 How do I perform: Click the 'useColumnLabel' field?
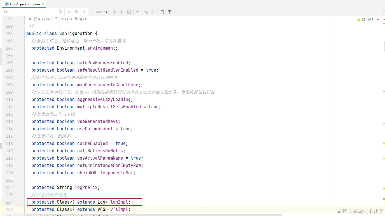[x=95, y=129]
